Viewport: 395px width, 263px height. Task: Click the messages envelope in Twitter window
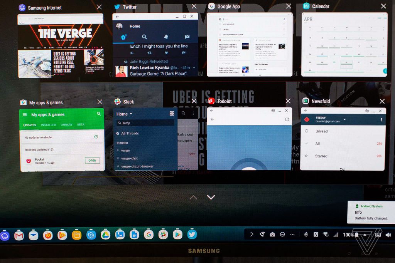187,37
